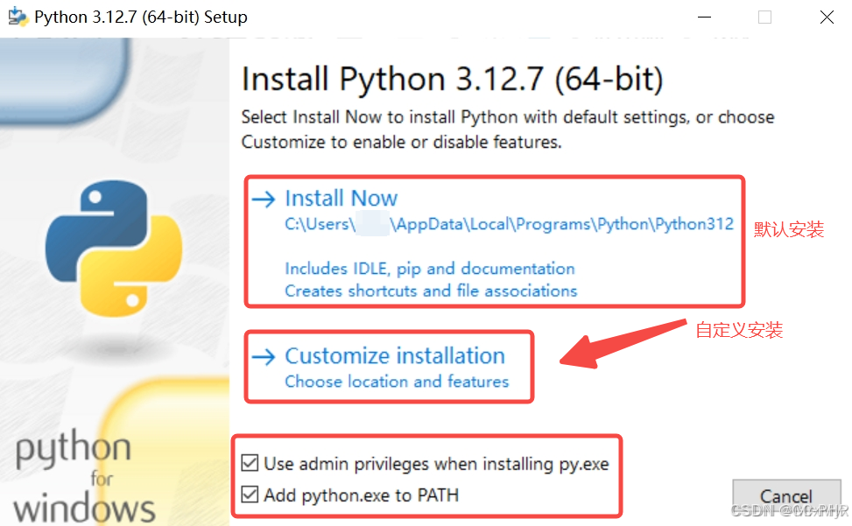Click the Python setup icon in title bar
The image size is (852, 526).
18,17
